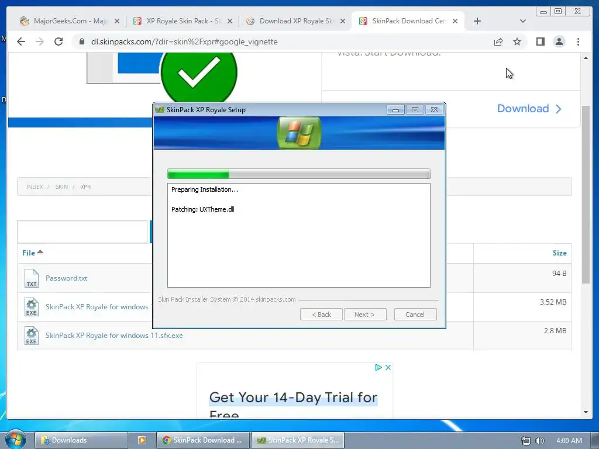The image size is (599, 449).
Task: Bookmark this page with the star
Action: point(517,42)
